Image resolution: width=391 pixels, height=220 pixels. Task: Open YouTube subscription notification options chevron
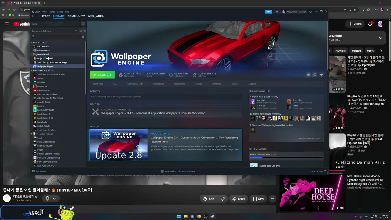[x=54, y=198]
